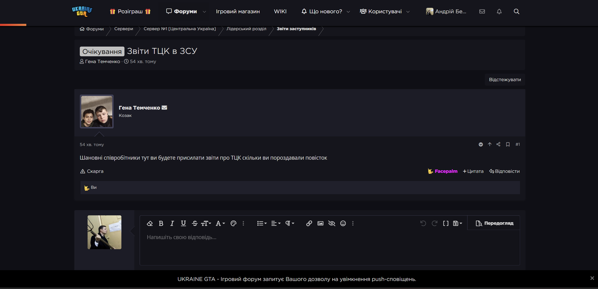This screenshot has width=598, height=289.
Task: Open the WIKI menu item
Action: [x=280, y=11]
